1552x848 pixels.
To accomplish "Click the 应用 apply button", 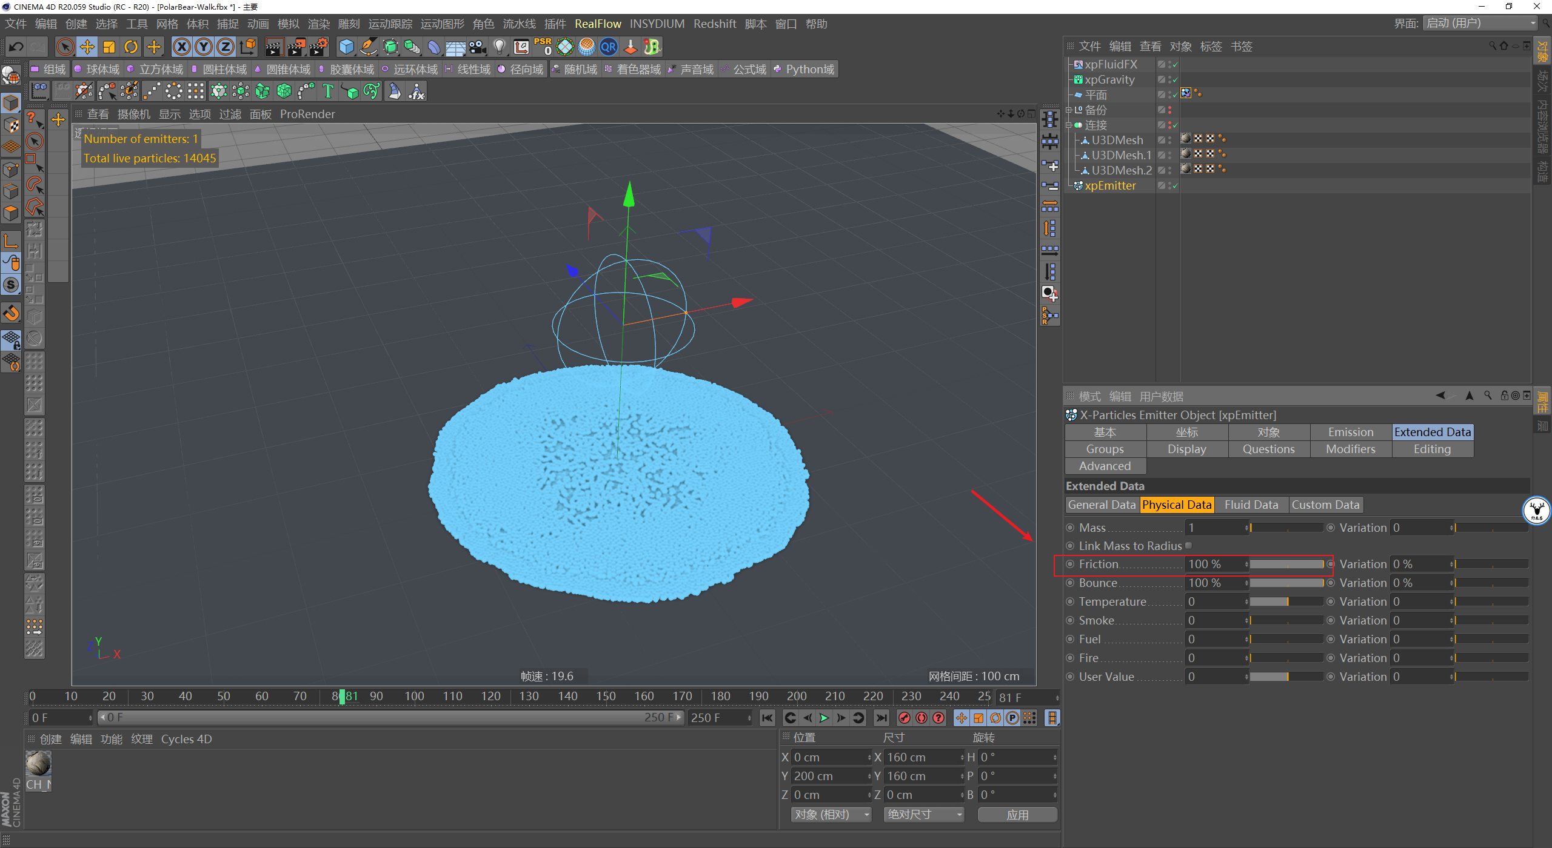I will pyautogui.click(x=1017, y=815).
